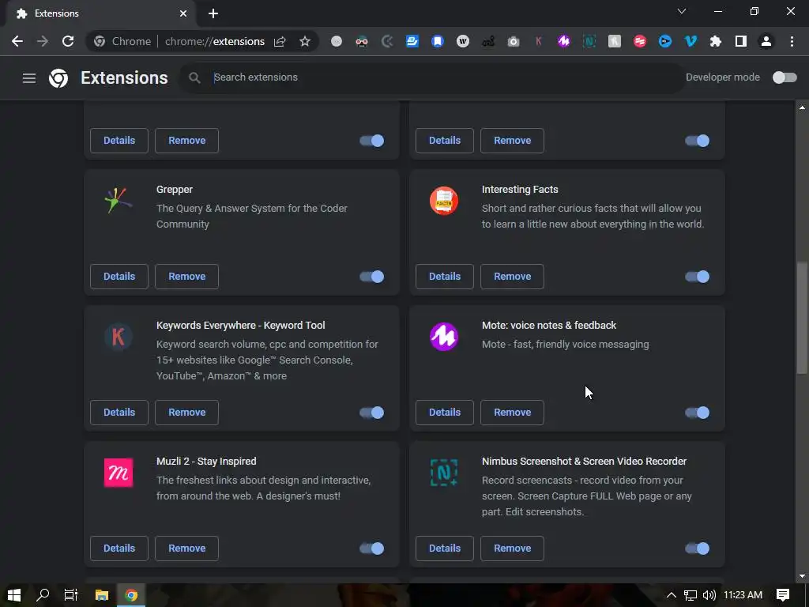The width and height of the screenshot is (809, 607).
Task: Click the blue bookmark toolbar extension icon
Action: pyautogui.click(x=438, y=41)
